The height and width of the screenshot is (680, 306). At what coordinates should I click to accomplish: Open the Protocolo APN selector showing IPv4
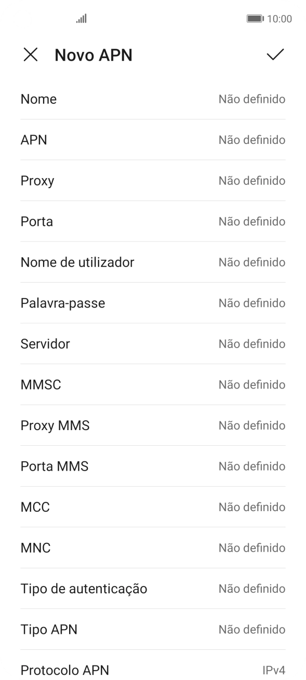point(153,670)
